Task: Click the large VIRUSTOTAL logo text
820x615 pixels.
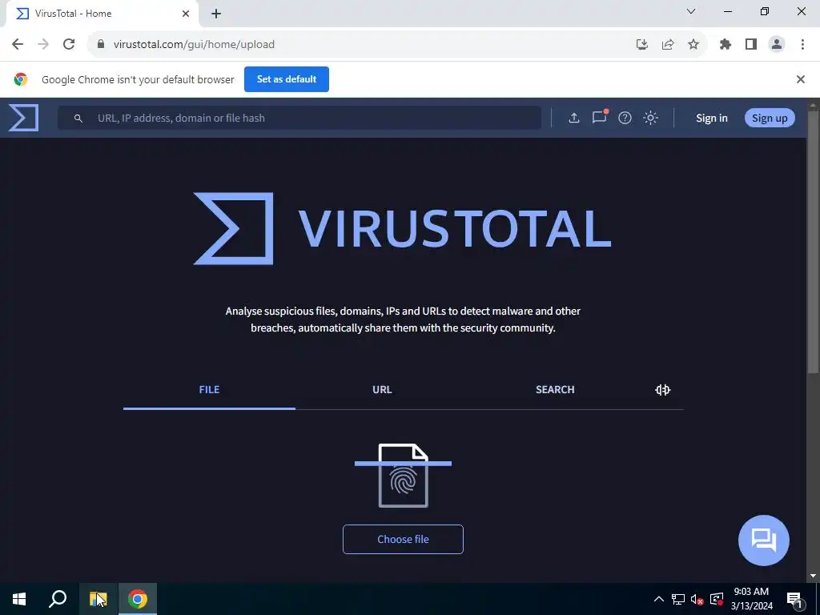Action: 455,228
